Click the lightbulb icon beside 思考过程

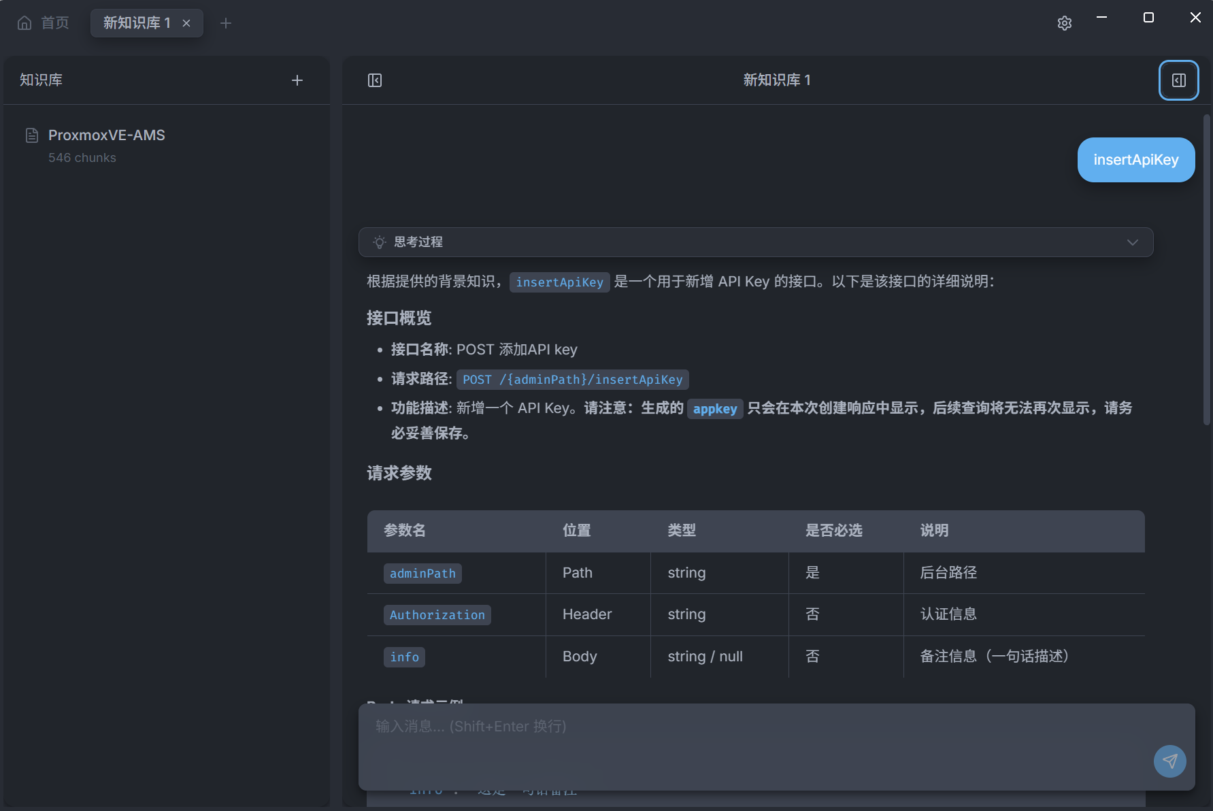point(380,242)
